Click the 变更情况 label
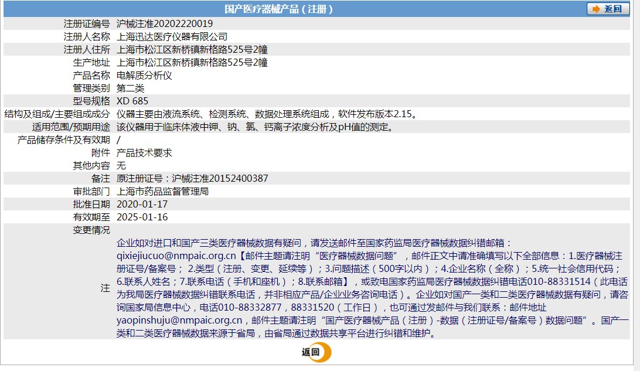 point(91,230)
